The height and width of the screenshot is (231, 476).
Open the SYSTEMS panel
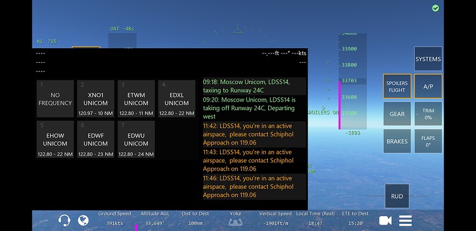(428, 59)
